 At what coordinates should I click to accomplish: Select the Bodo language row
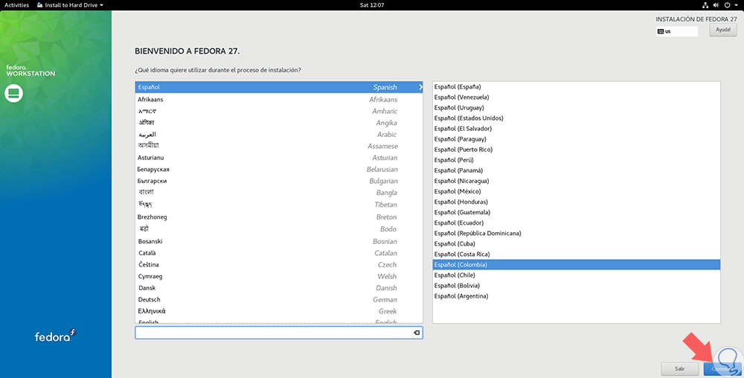click(x=278, y=228)
